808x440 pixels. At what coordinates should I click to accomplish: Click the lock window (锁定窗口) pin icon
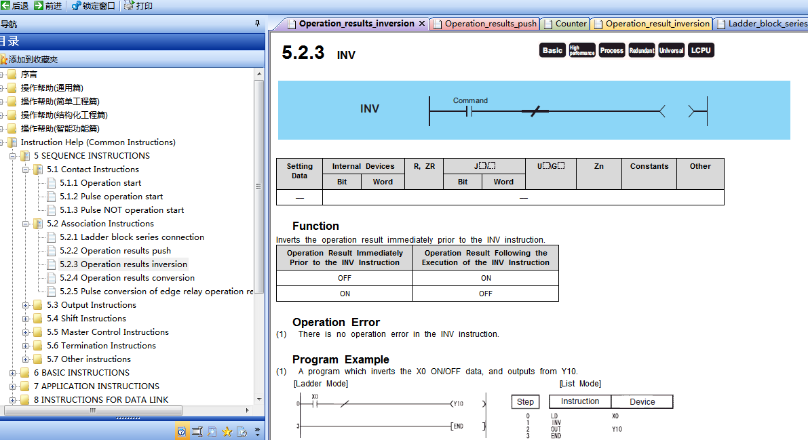pyautogui.click(x=76, y=5)
